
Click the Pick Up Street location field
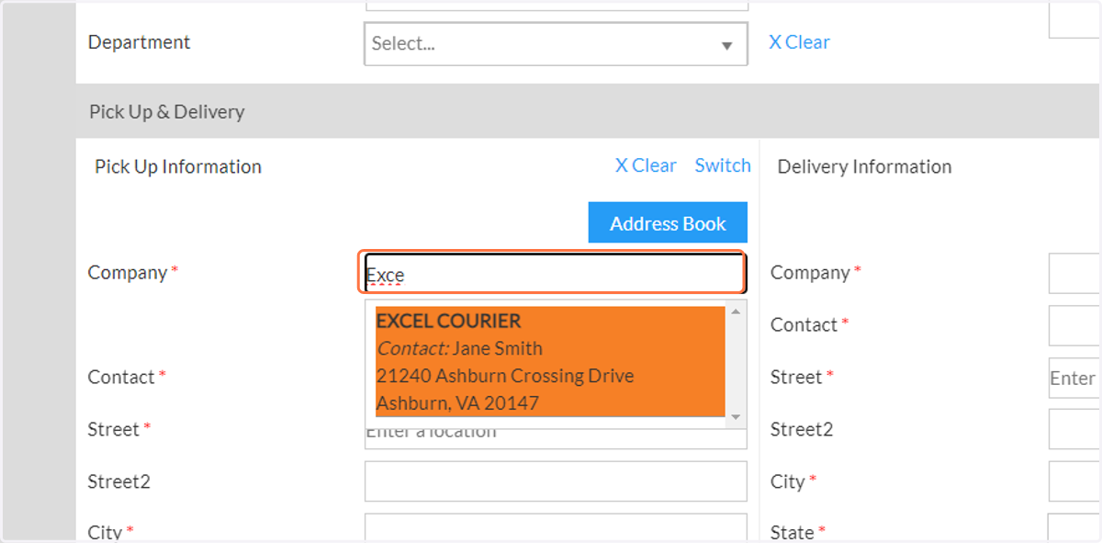pyautogui.click(x=556, y=437)
